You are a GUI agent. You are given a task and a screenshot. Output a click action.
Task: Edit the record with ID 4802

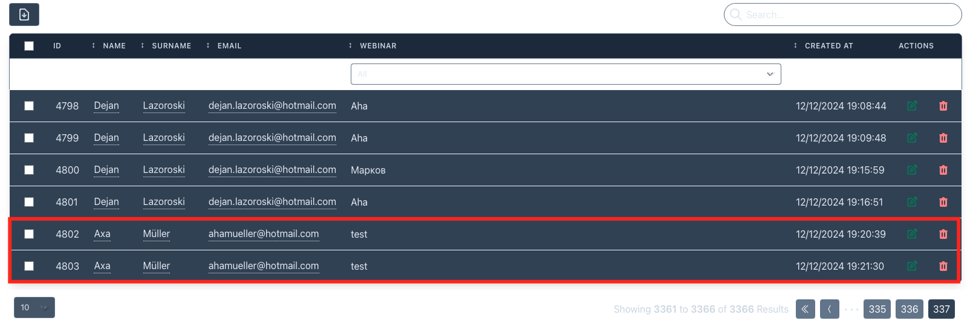(x=912, y=234)
